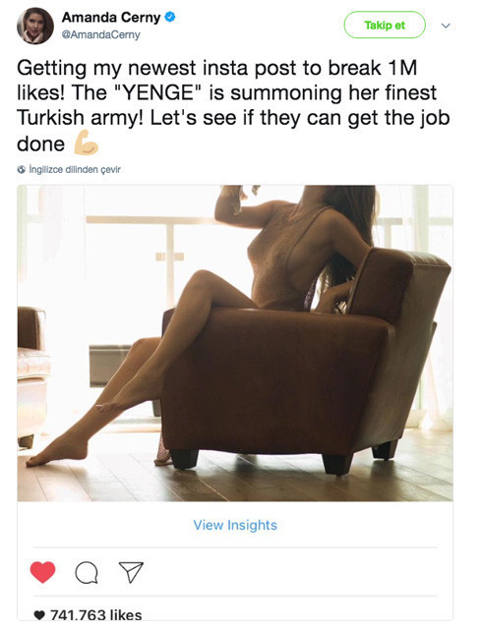
Task: Click the word "YENGE" in the tweet
Action: click(157, 92)
